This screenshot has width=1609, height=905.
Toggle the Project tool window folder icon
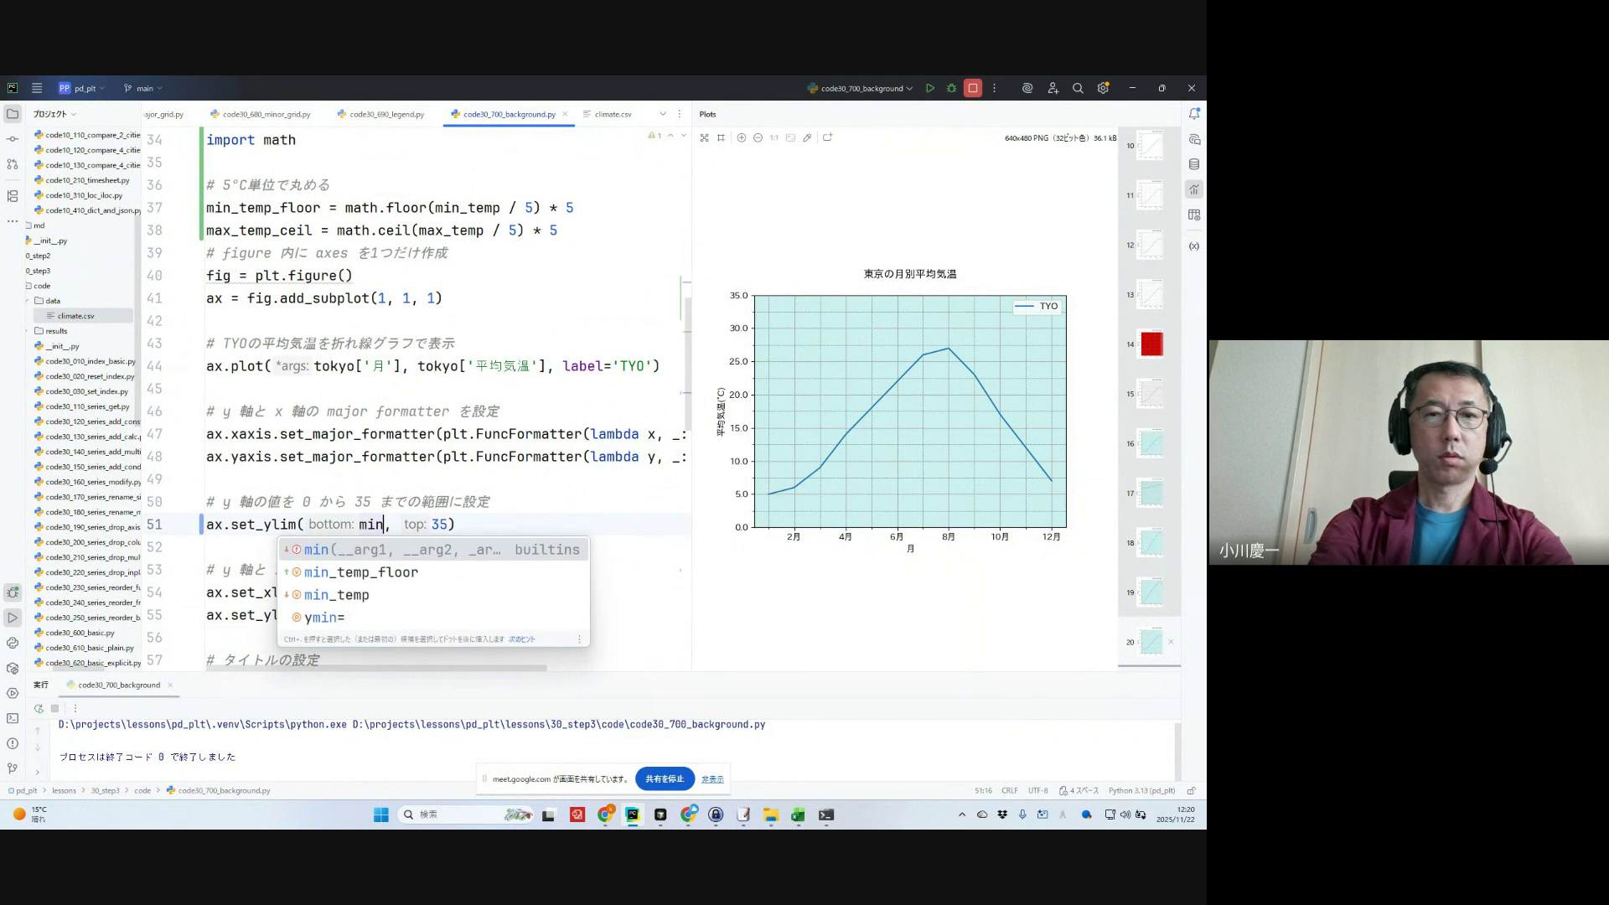[13, 113]
